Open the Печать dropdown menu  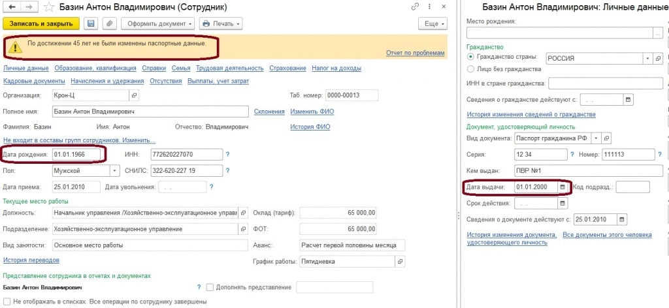click(221, 24)
